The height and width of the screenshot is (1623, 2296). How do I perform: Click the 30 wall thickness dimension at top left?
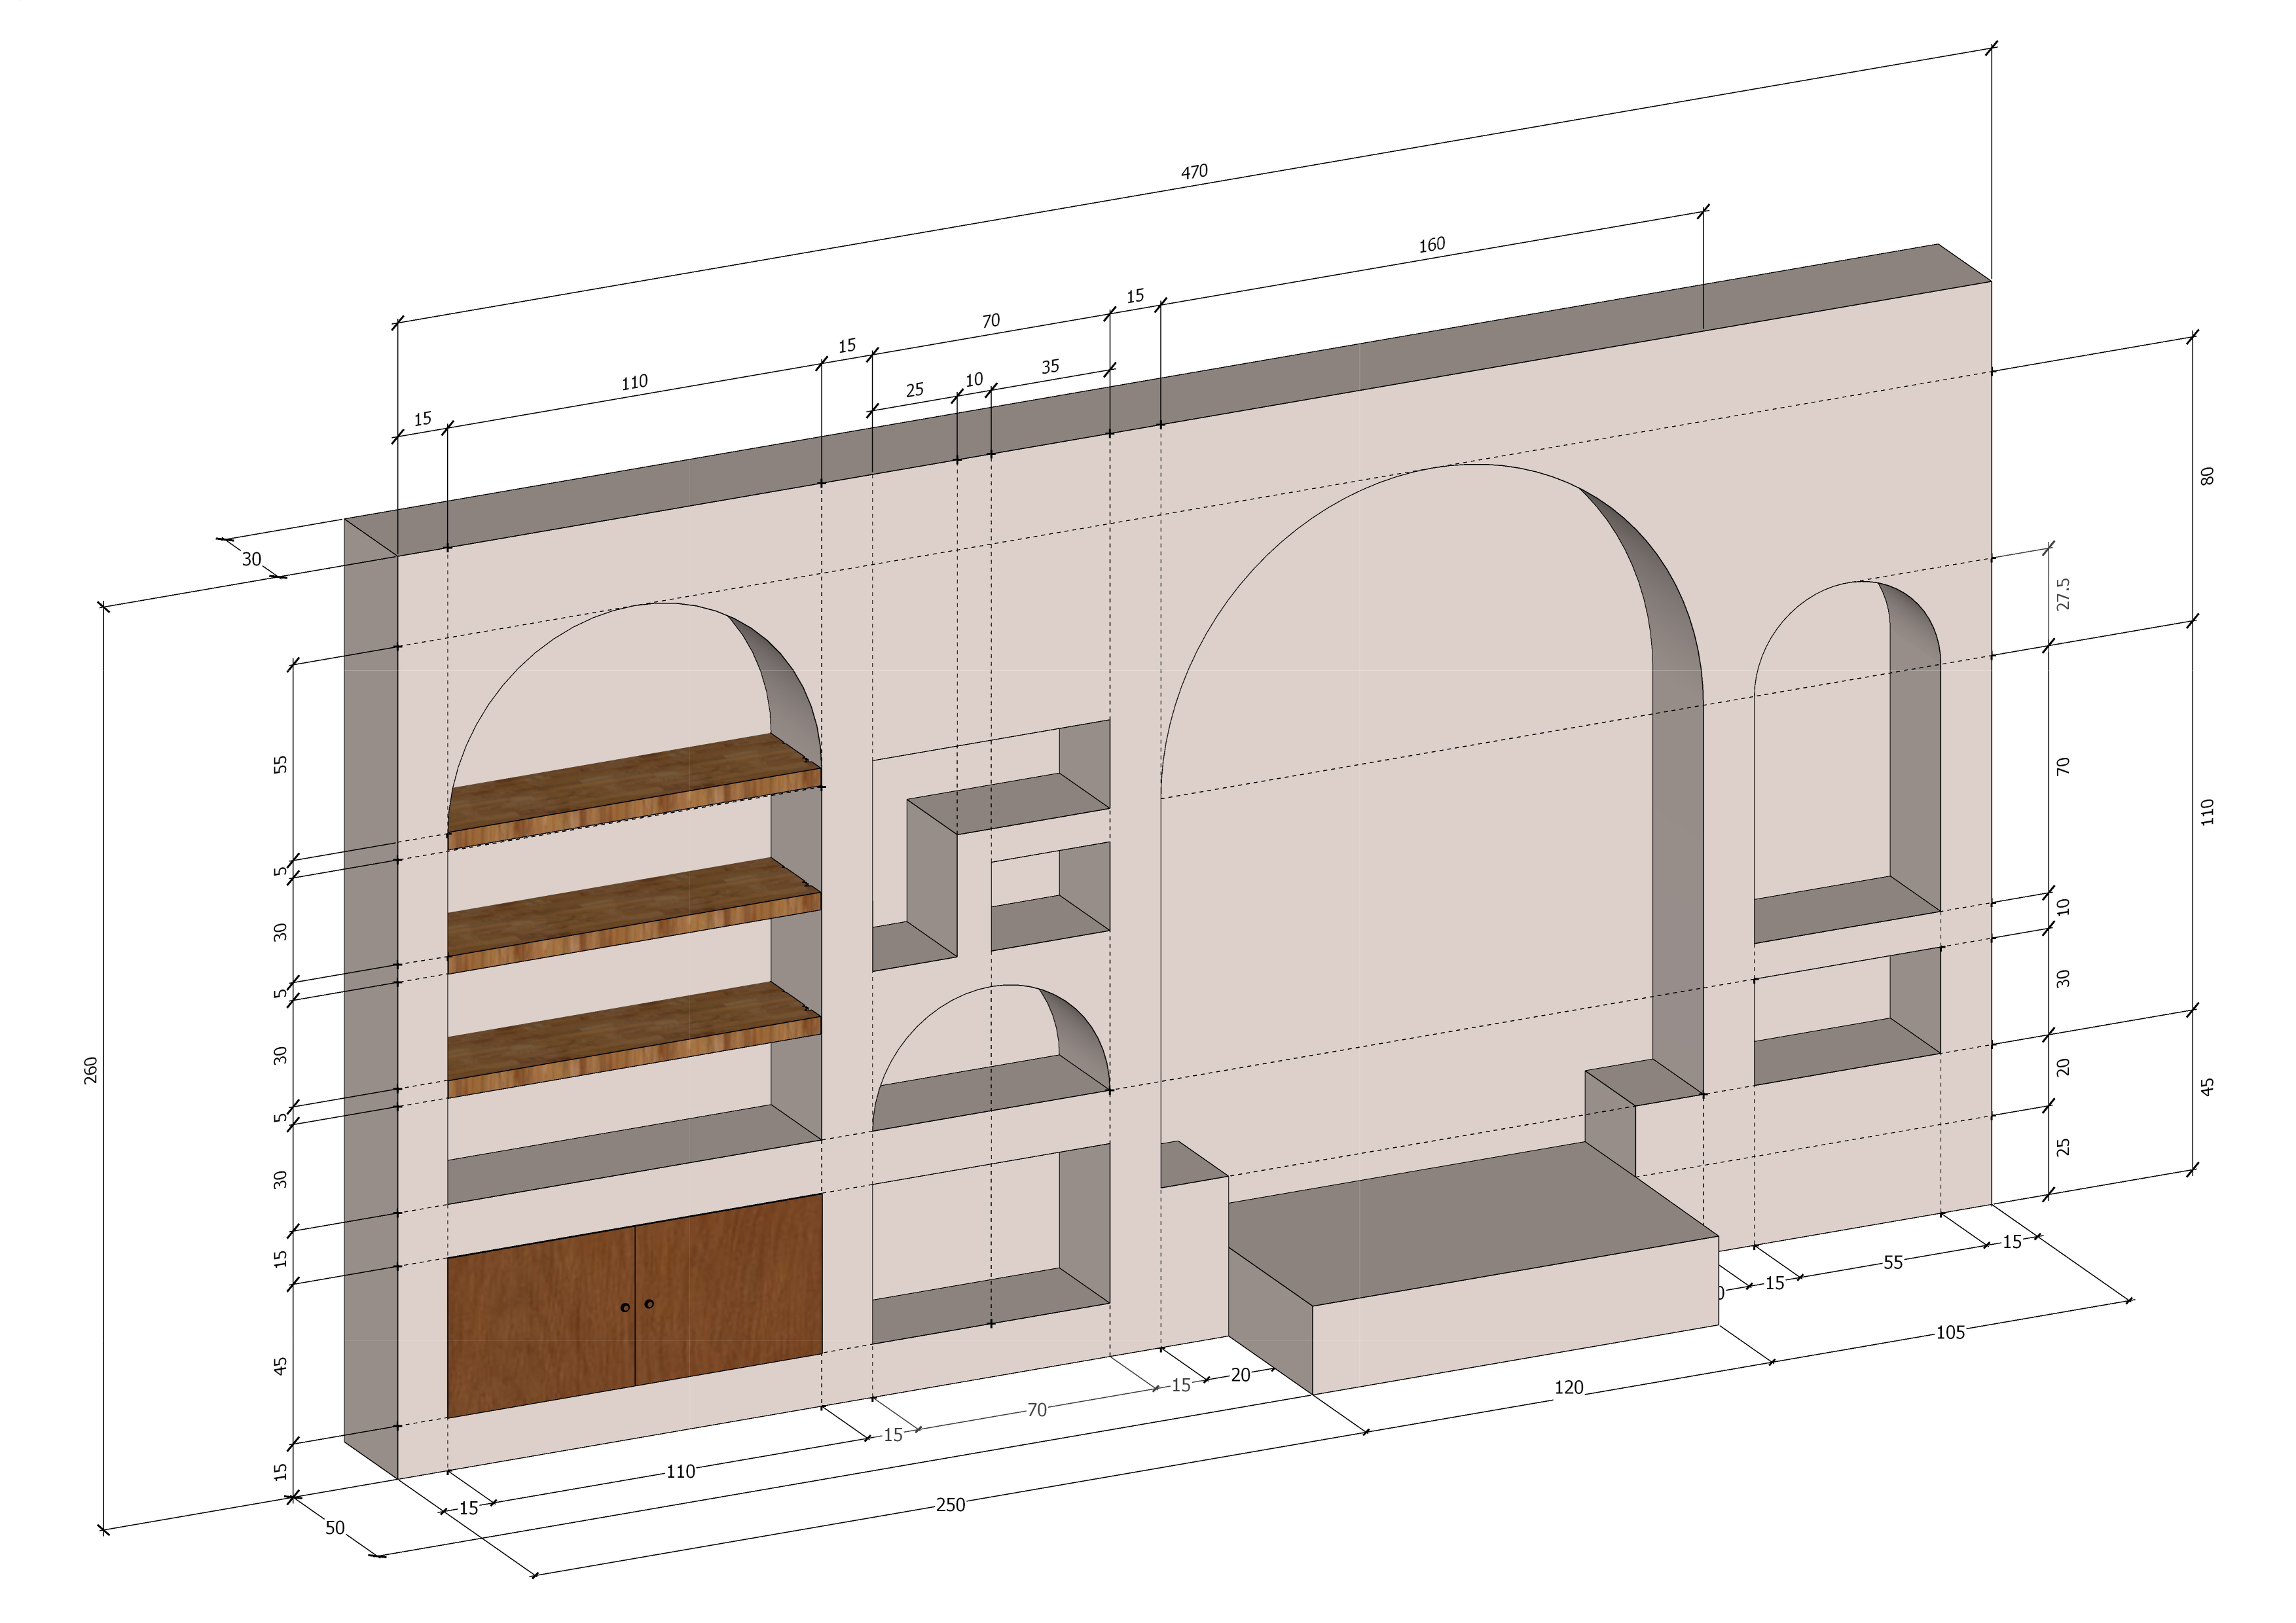(251, 560)
